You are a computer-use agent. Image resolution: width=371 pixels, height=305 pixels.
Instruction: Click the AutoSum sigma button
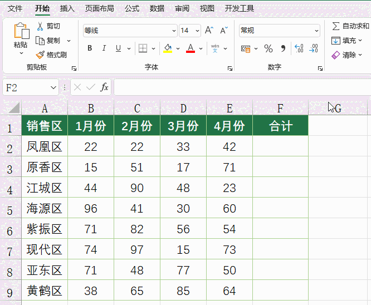[336, 26]
